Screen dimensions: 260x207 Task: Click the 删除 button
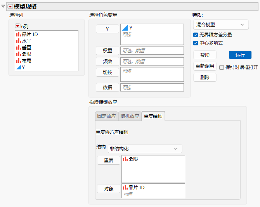(x=205, y=78)
